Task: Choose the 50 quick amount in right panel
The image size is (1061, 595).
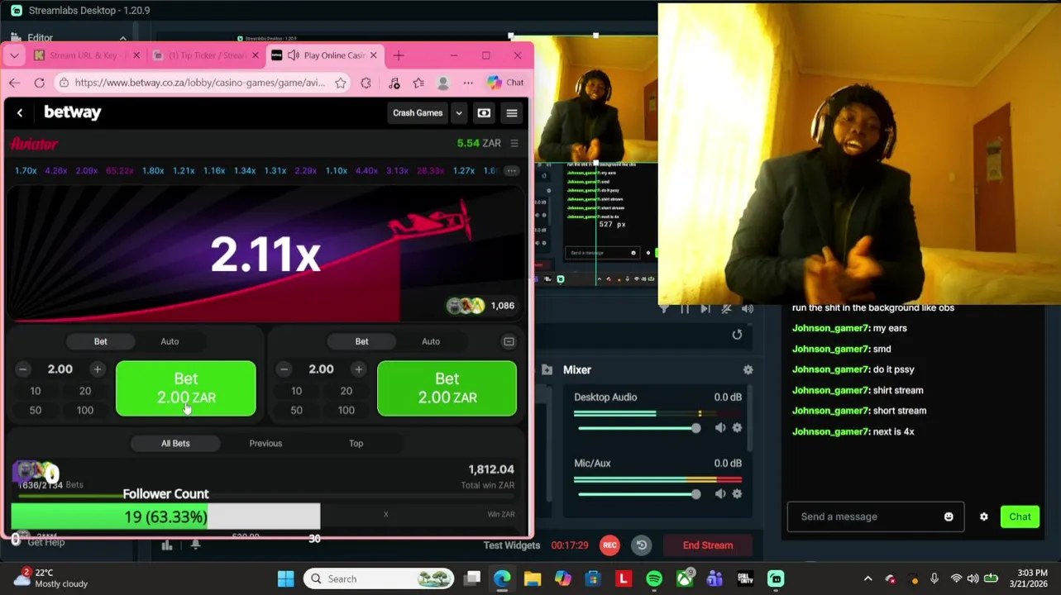Action: pos(297,410)
